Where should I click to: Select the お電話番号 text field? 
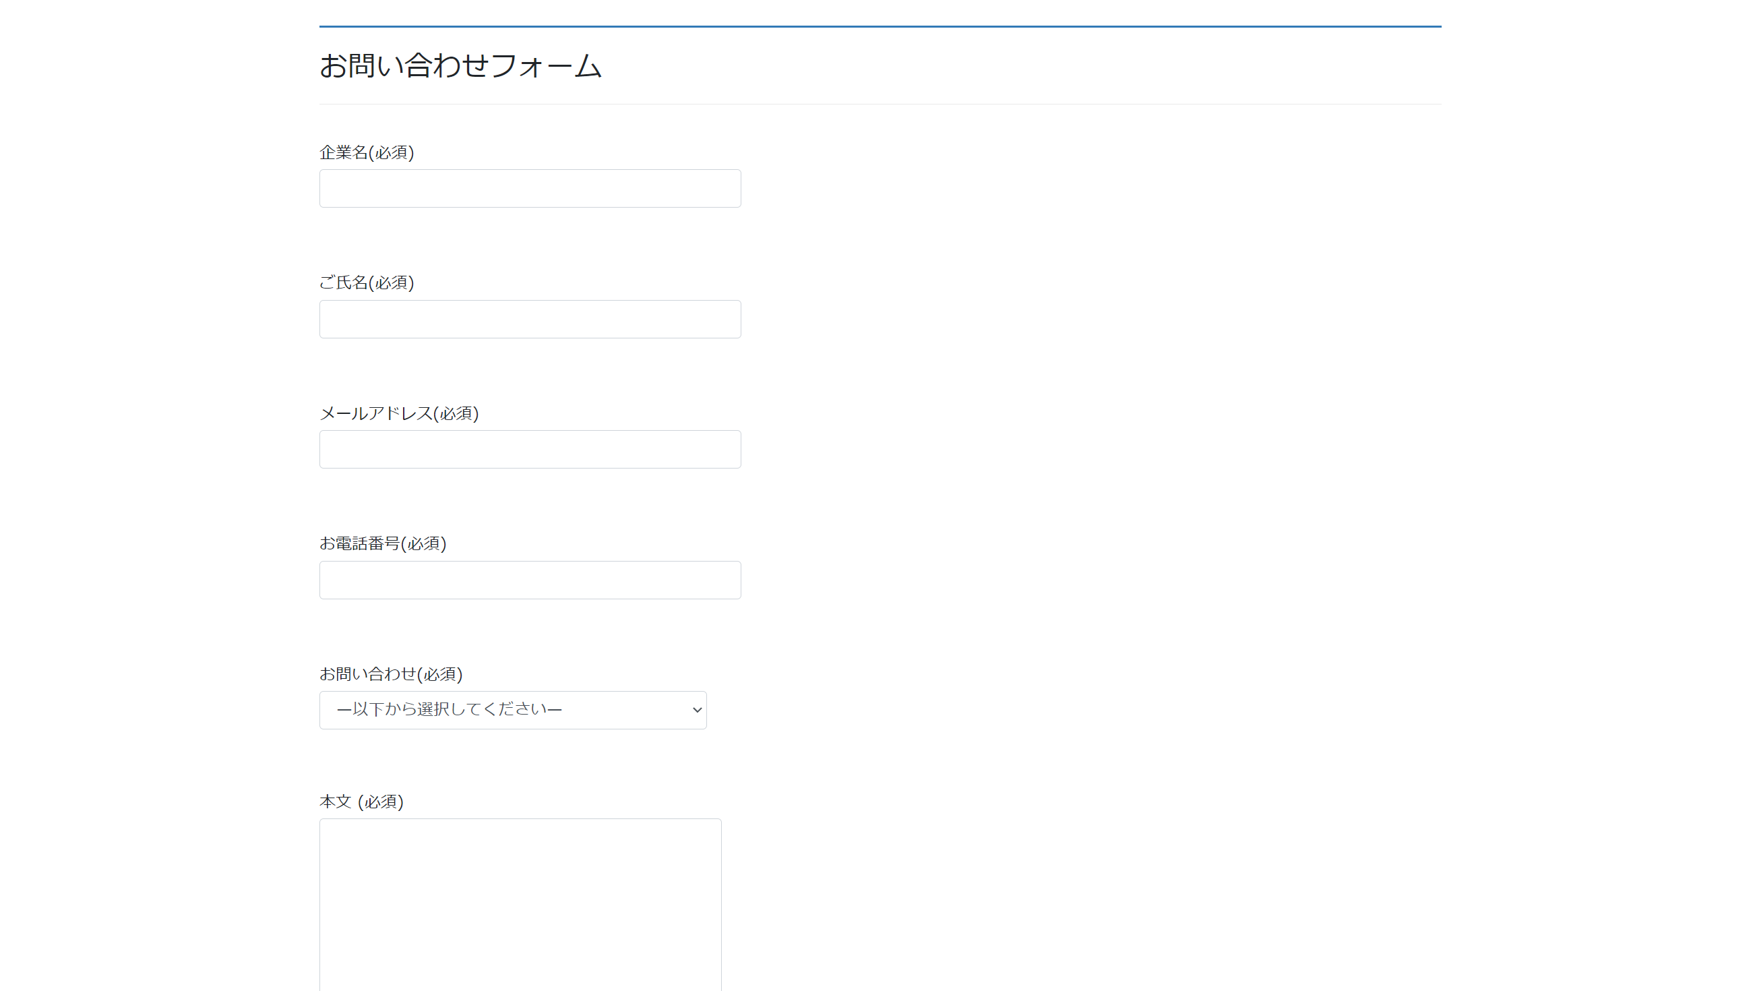tap(530, 580)
